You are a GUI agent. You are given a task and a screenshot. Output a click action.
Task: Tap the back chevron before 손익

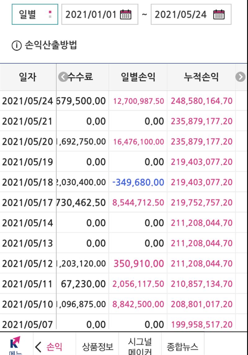pyautogui.click(x=38, y=347)
